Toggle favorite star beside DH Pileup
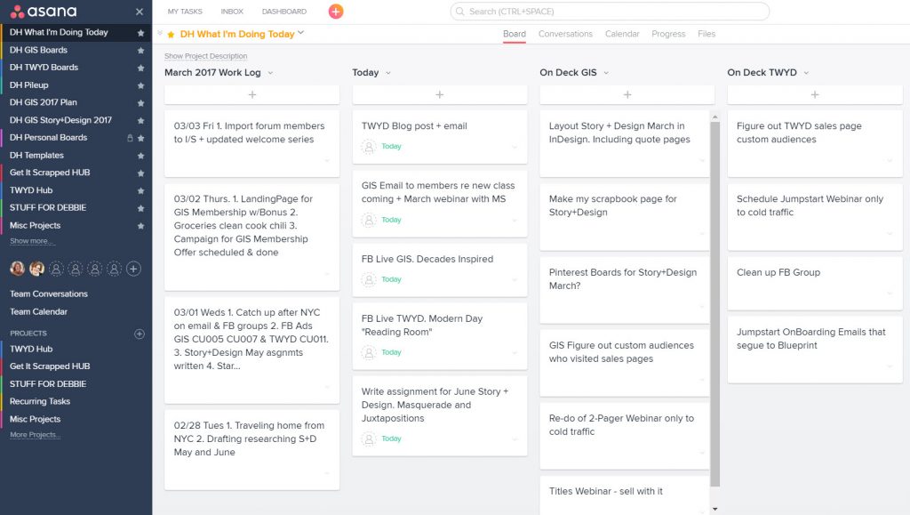This screenshot has height=515, width=910. pos(140,85)
